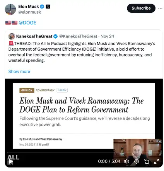Click the X affiliation badge icon
The width and height of the screenshot is (164, 171).
pos(48,7)
